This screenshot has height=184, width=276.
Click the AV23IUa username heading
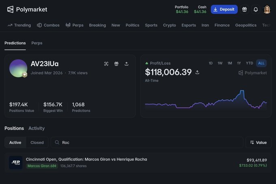tap(45, 64)
